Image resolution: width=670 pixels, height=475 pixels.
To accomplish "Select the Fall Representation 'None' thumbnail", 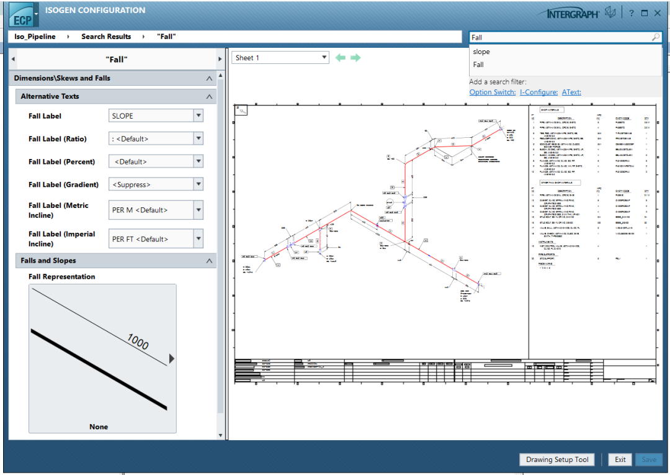I will click(102, 358).
